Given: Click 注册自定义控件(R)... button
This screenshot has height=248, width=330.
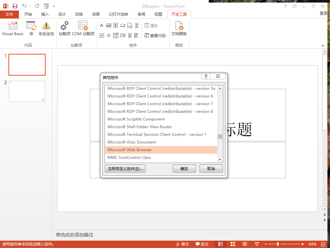Looking at the screenshot, I should (125, 168).
